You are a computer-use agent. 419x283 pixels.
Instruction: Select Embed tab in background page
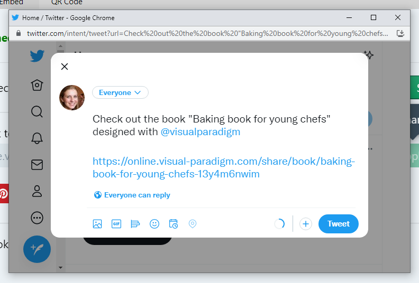click(x=12, y=3)
